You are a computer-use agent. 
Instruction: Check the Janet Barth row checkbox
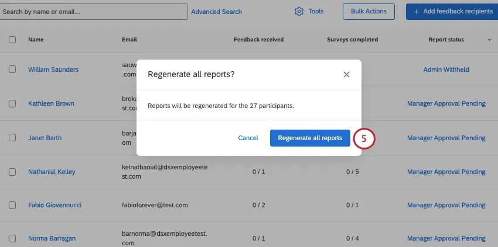coord(12,138)
